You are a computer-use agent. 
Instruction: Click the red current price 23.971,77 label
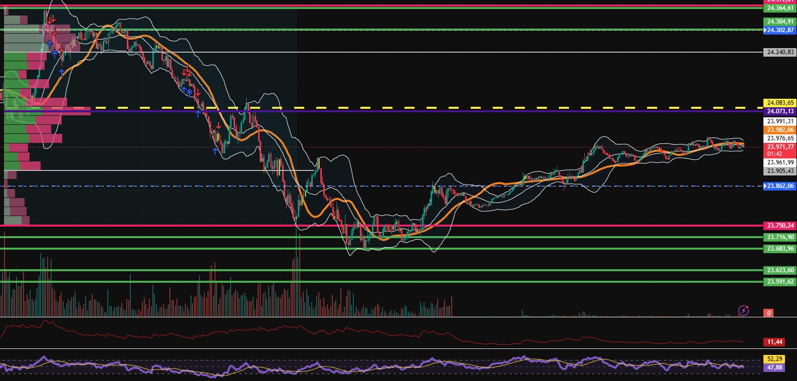pos(780,147)
